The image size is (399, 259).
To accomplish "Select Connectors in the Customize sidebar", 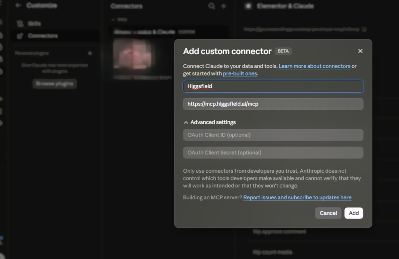I will (55, 36).
